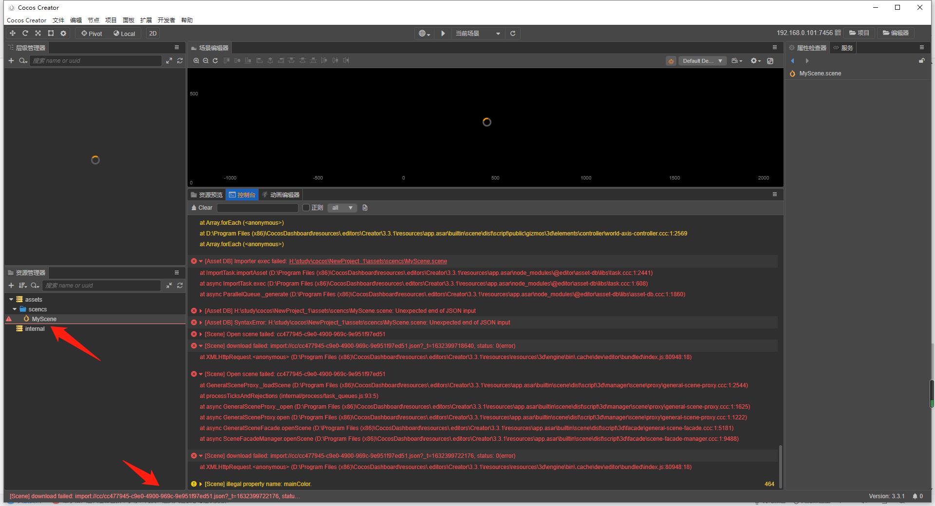Switch to the 控制台 console tab
This screenshot has width=935, height=506.
point(242,195)
